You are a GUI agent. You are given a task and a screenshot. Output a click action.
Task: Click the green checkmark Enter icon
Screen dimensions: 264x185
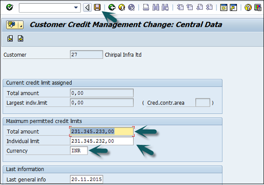click(x=9, y=7)
